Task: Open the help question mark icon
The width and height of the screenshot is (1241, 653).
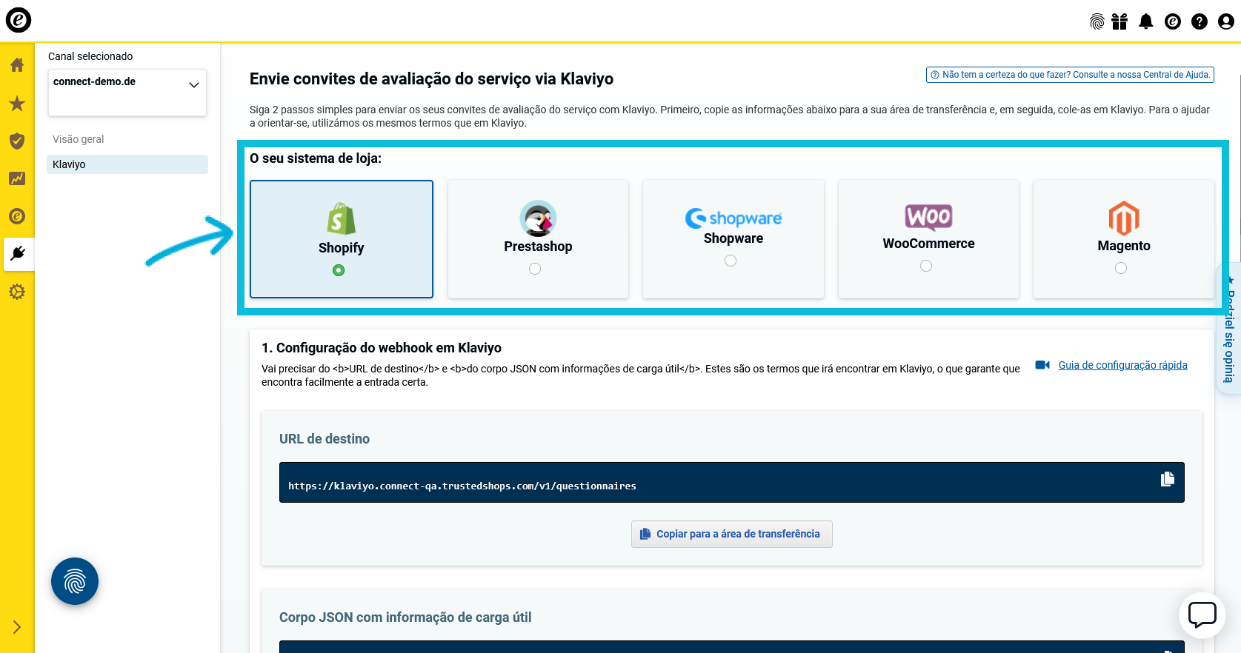Action: (x=1200, y=21)
